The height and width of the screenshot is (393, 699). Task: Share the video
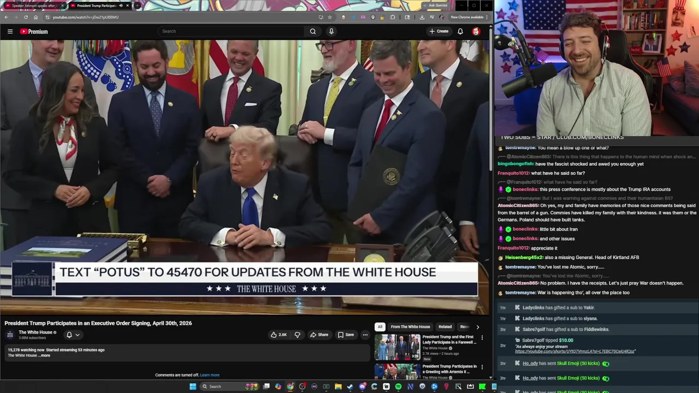[x=319, y=335]
